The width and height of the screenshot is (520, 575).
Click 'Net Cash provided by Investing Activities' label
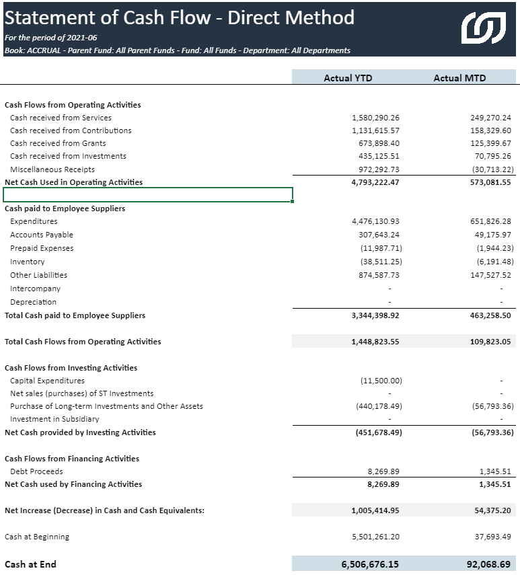[x=80, y=432]
